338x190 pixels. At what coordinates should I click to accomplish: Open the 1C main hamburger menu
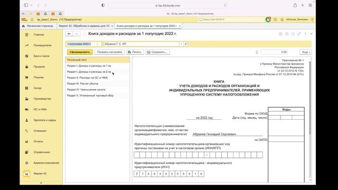tap(32, 20)
